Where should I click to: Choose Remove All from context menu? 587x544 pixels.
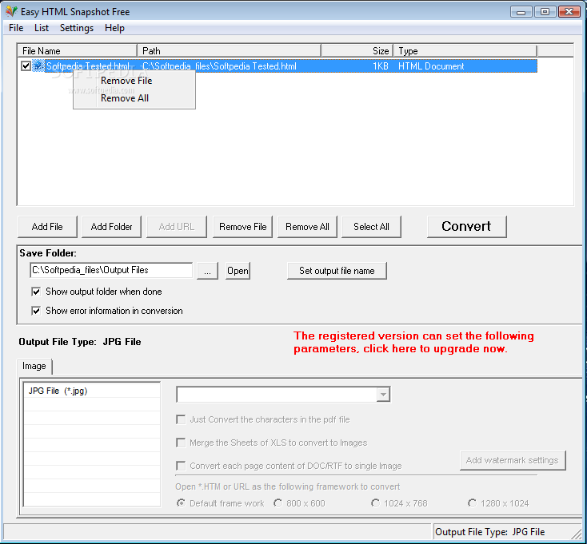point(134,98)
